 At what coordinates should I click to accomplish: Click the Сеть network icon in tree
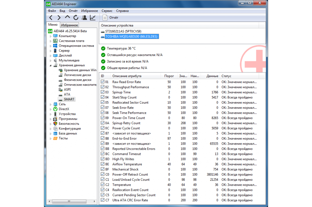click(x=55, y=104)
